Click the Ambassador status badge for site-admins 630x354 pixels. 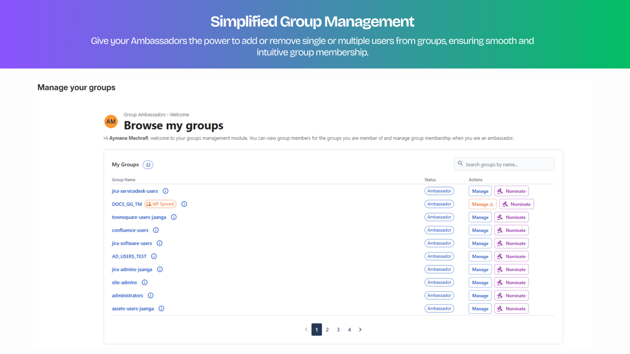pos(439,282)
